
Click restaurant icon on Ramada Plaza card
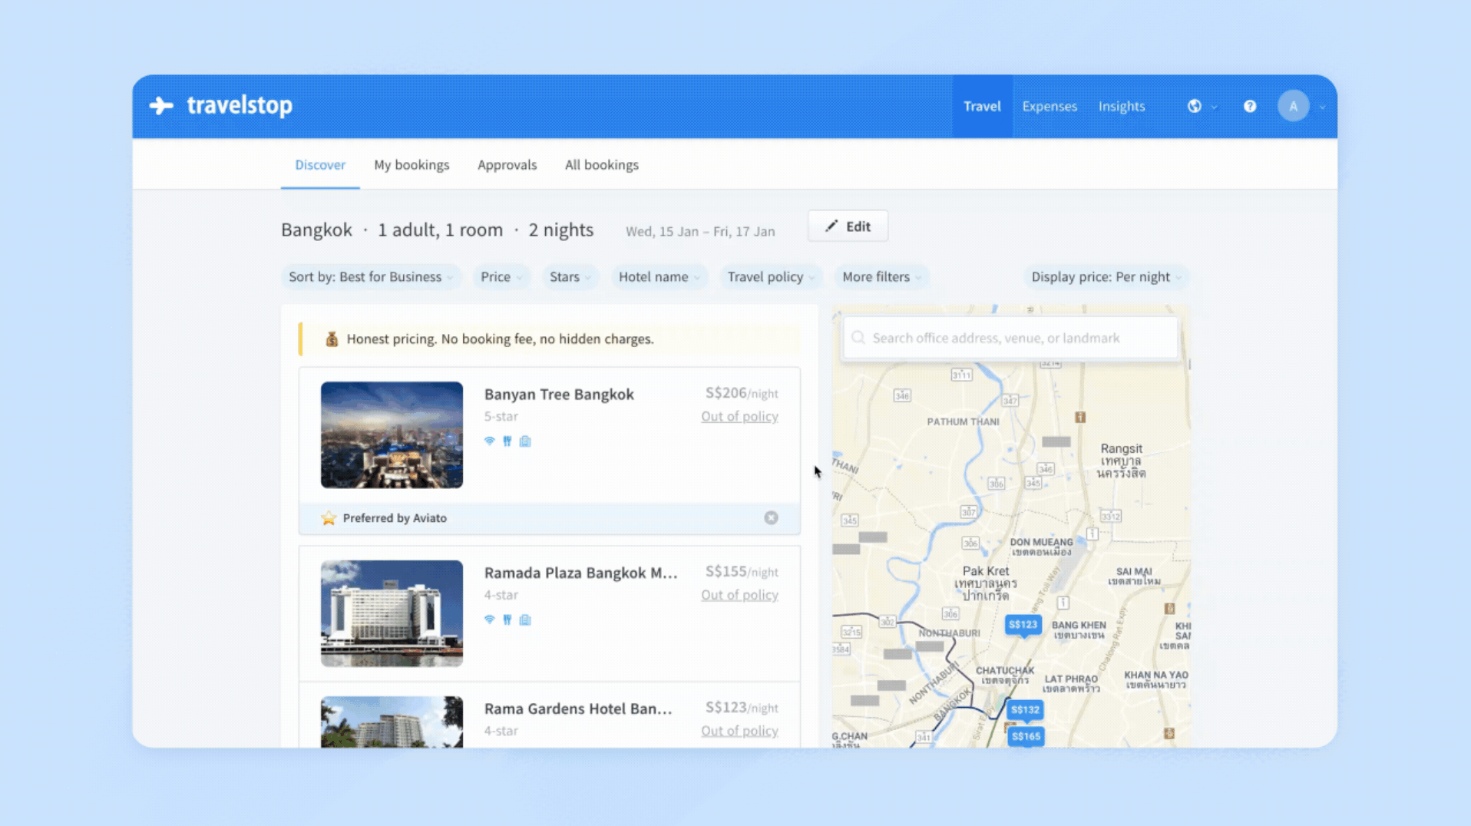tap(507, 619)
